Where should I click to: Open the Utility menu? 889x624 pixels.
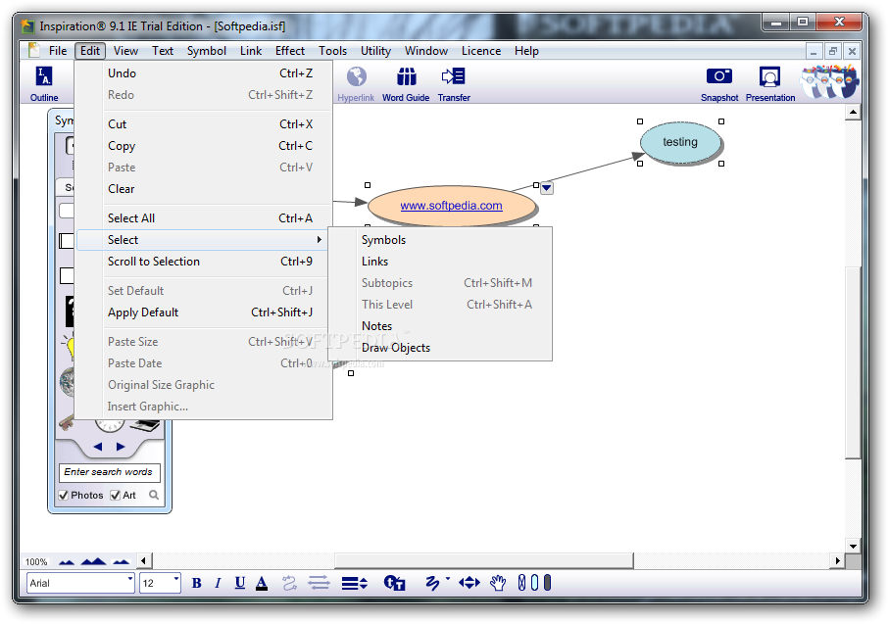pyautogui.click(x=376, y=51)
